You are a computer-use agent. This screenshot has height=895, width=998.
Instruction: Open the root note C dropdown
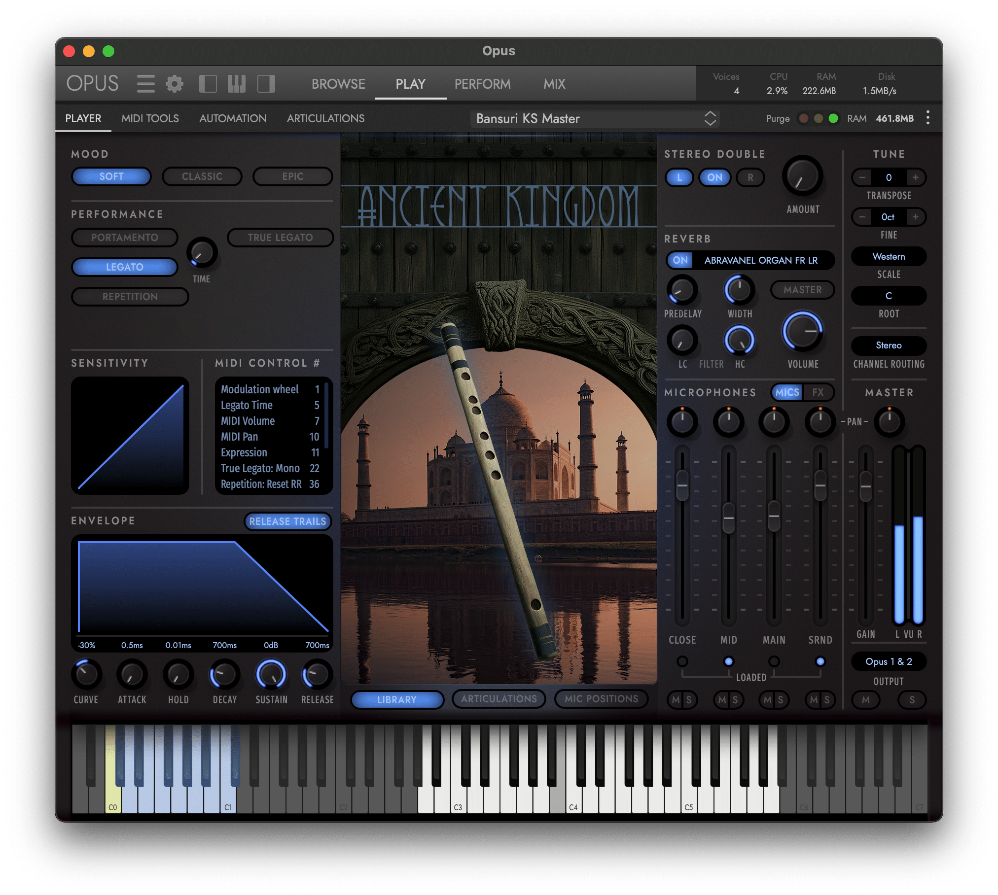point(889,296)
